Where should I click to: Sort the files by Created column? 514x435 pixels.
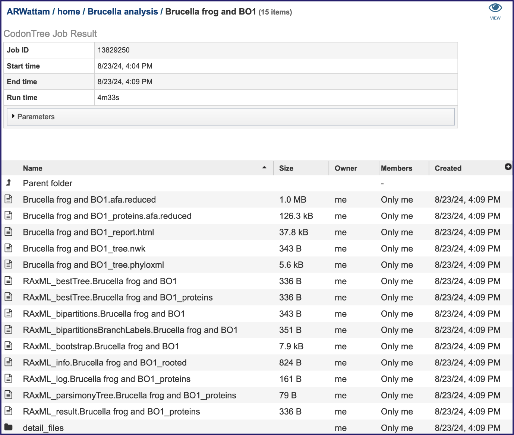(x=448, y=168)
